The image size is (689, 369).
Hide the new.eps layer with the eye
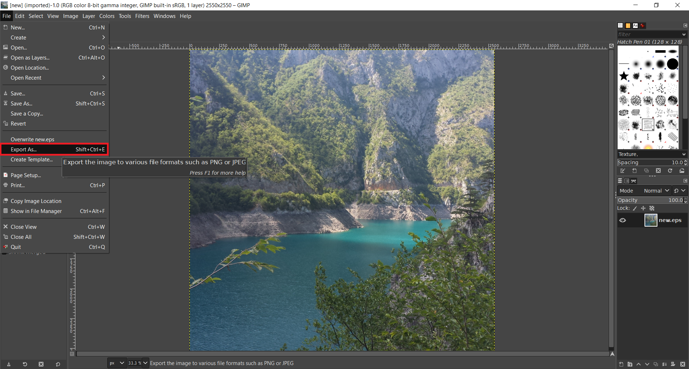(x=623, y=220)
